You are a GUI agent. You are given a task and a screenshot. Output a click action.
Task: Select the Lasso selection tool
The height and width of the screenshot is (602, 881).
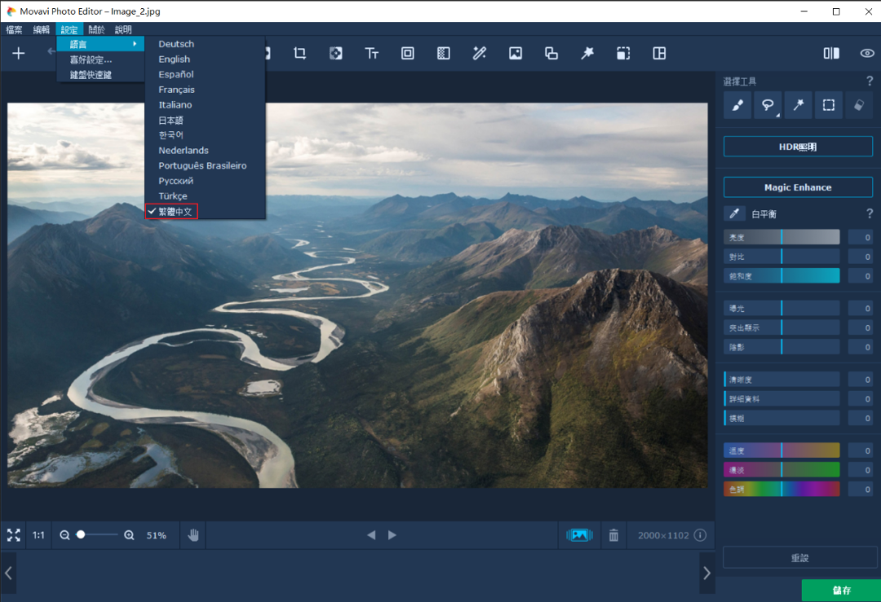768,105
